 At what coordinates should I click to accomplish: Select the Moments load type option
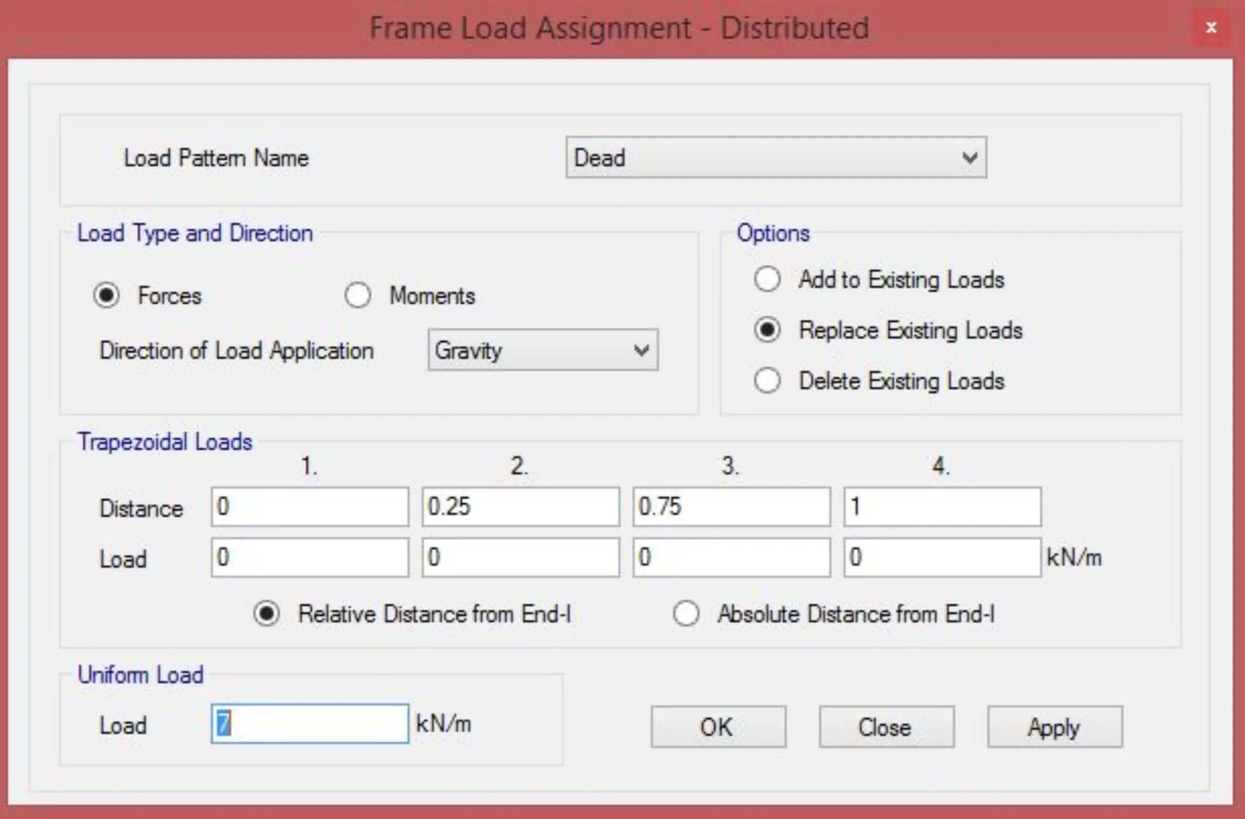(x=358, y=296)
